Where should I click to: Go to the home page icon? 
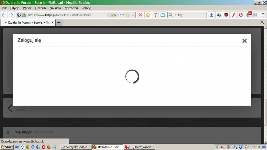(148, 15)
